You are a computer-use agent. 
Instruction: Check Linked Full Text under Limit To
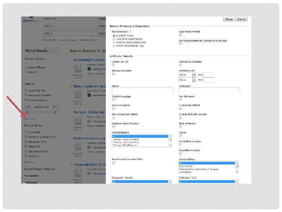[x=26, y=90]
